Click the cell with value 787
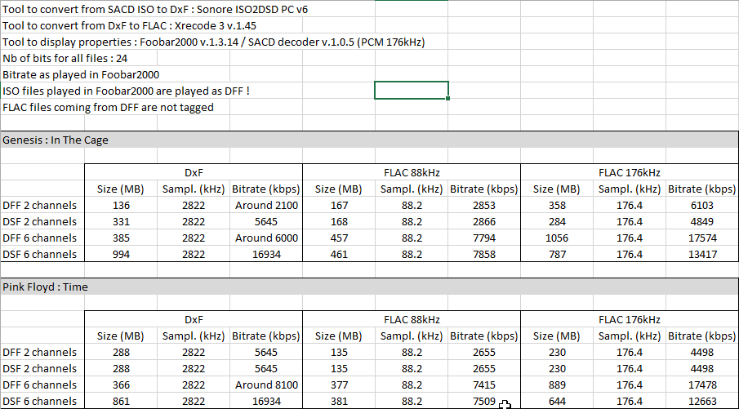Viewport: 739px width, 409px height. tap(557, 255)
